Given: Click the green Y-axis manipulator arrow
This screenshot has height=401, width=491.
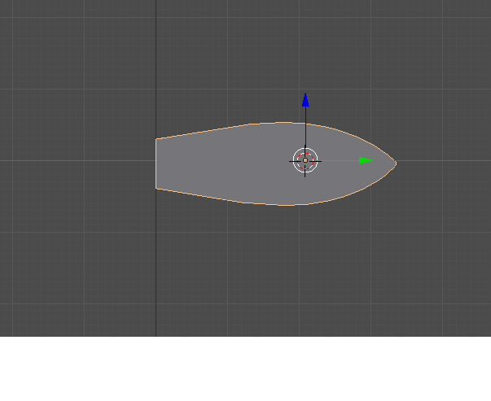Looking at the screenshot, I should coord(366,161).
